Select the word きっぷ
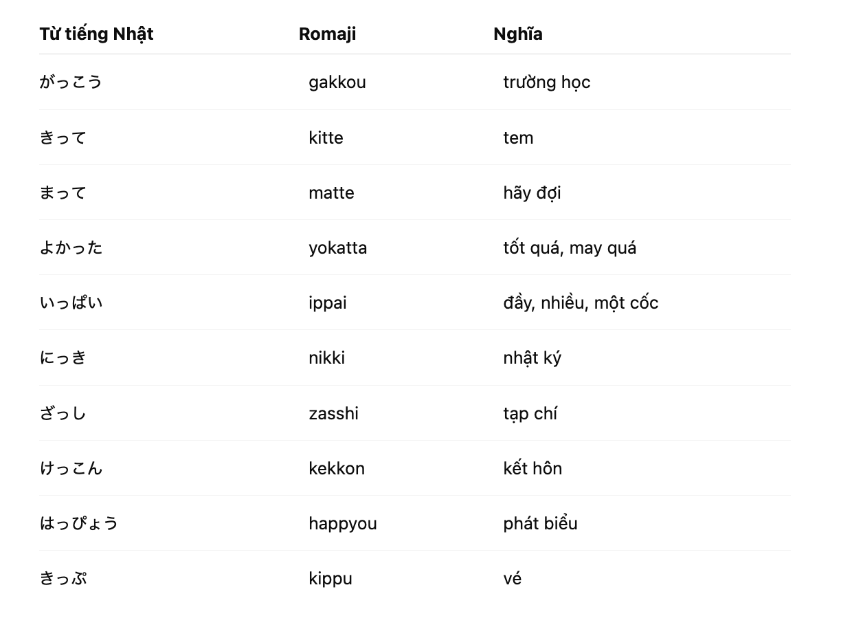Image resolution: width=852 pixels, height=638 pixels. coord(63,578)
